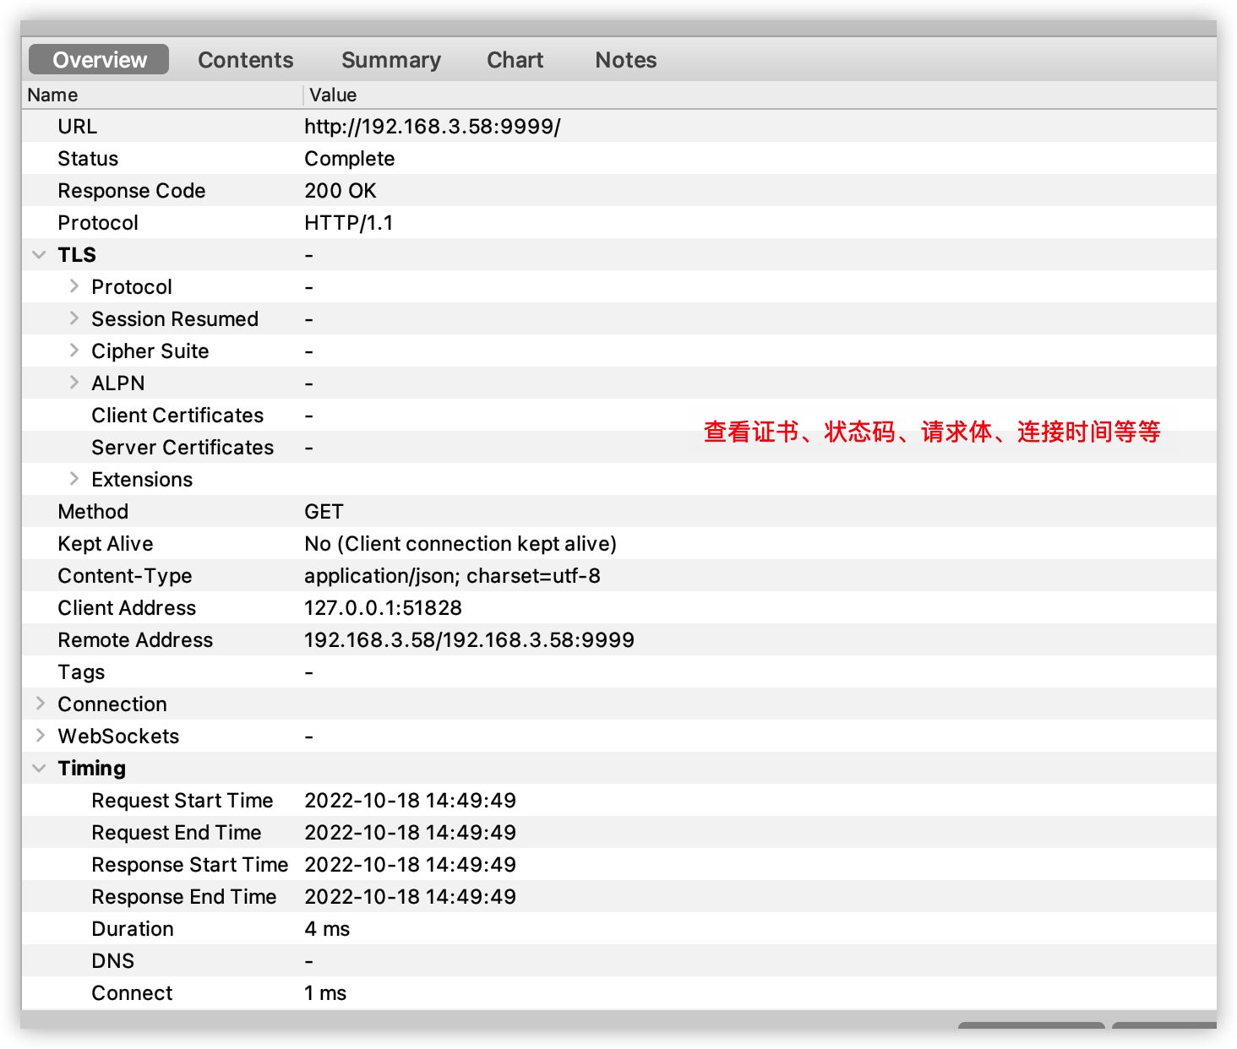Select the Tags row

[x=618, y=671]
